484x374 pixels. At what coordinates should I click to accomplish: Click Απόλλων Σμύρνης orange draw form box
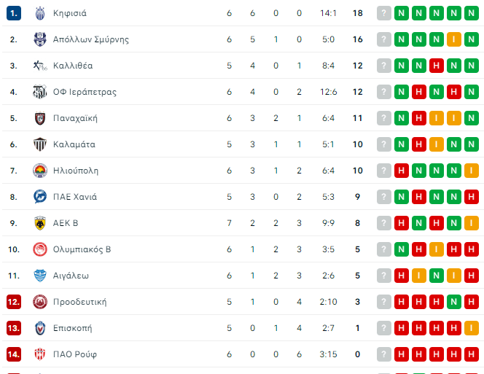[454, 39]
